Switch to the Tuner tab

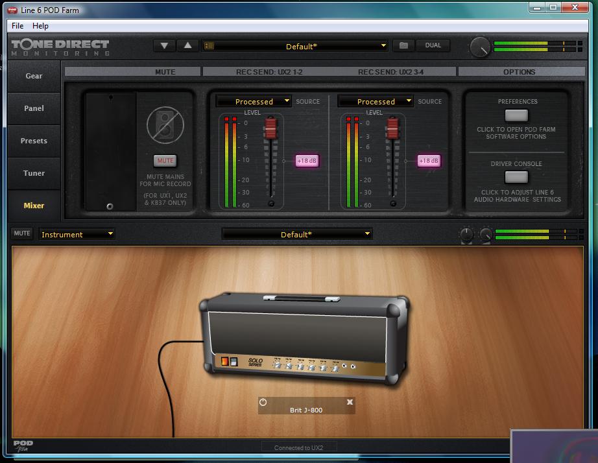(x=34, y=173)
